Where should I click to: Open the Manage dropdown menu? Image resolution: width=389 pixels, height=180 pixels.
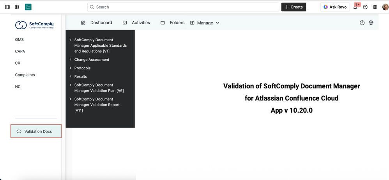pyautogui.click(x=205, y=23)
